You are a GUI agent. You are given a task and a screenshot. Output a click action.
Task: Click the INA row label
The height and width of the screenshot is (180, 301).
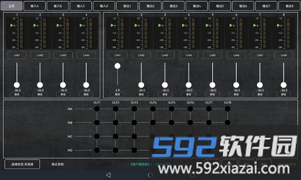tap(70, 109)
